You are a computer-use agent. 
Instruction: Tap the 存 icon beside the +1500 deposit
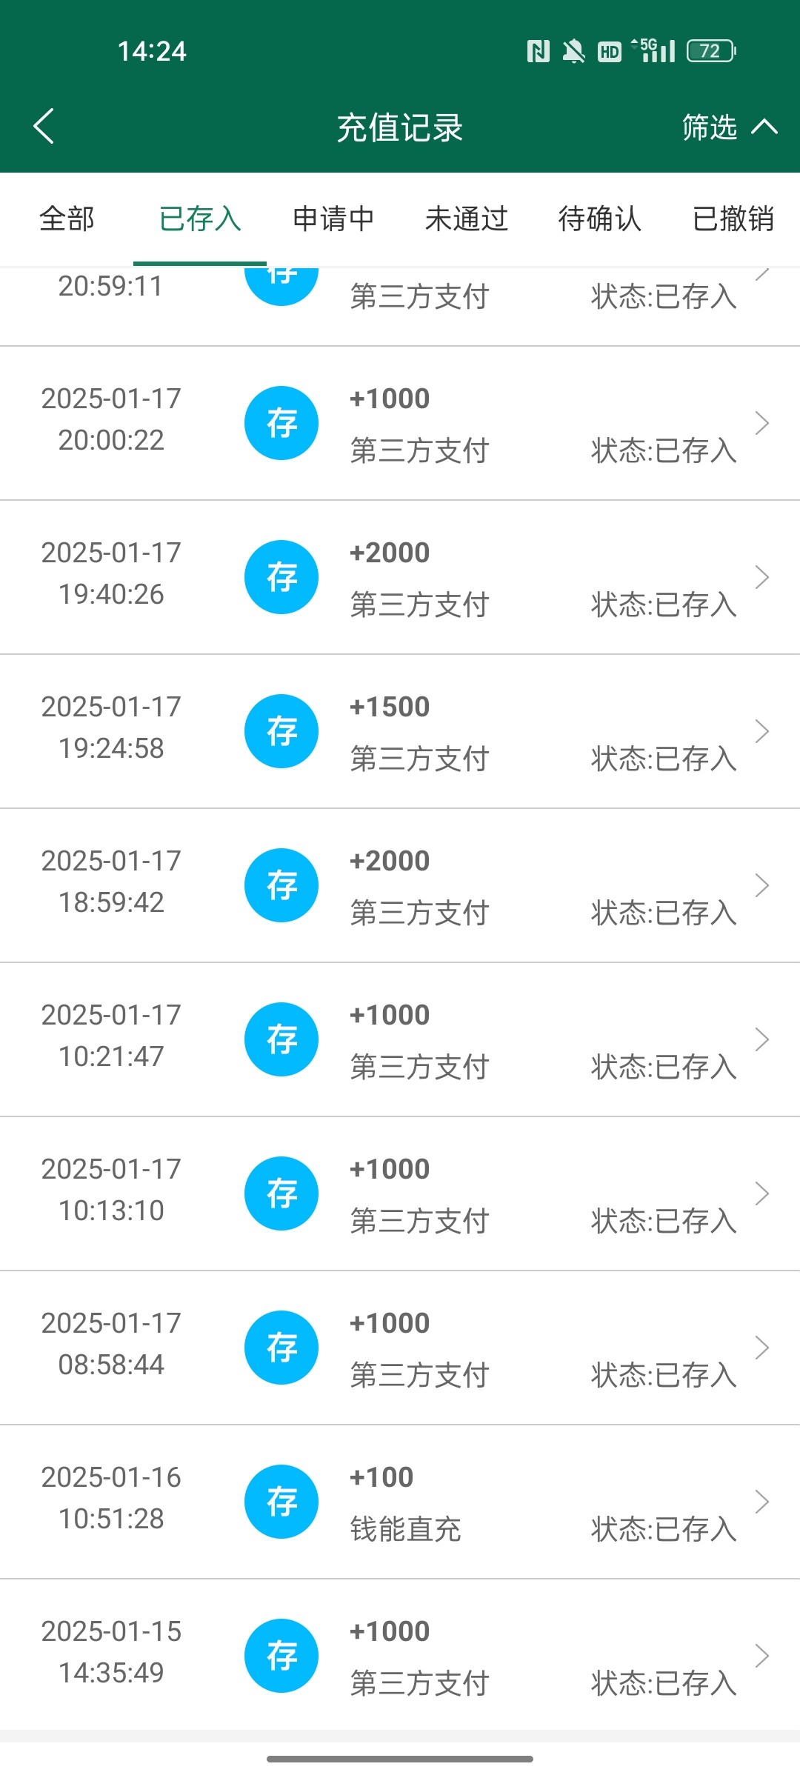pos(281,731)
